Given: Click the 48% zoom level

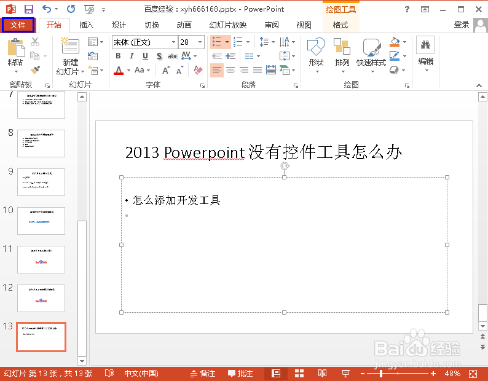Looking at the screenshot, I should tap(452, 373).
